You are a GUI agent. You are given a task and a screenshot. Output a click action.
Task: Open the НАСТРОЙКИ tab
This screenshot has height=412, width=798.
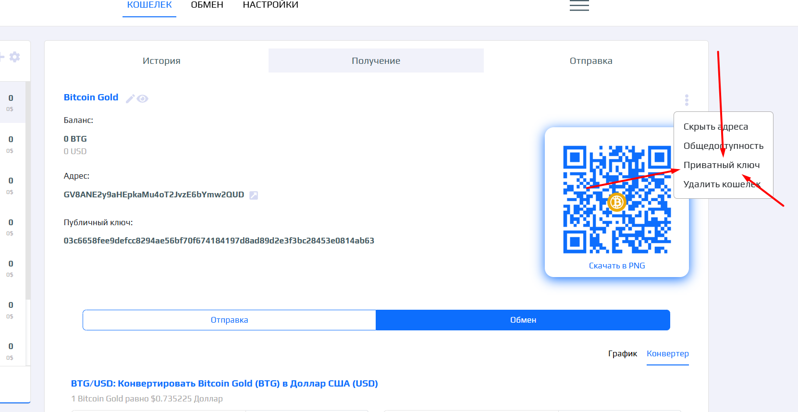coord(270,5)
